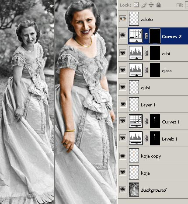Viewport: 188px width, 204px height.
Task: Select layer name zubi
Action: coord(166,53)
